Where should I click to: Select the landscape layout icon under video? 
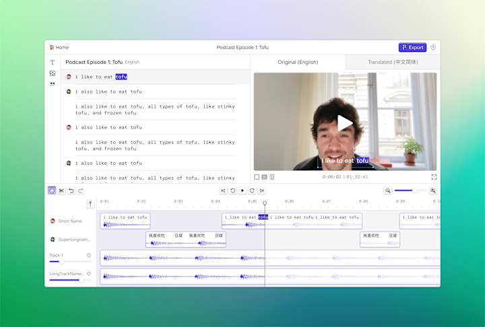tap(264, 177)
